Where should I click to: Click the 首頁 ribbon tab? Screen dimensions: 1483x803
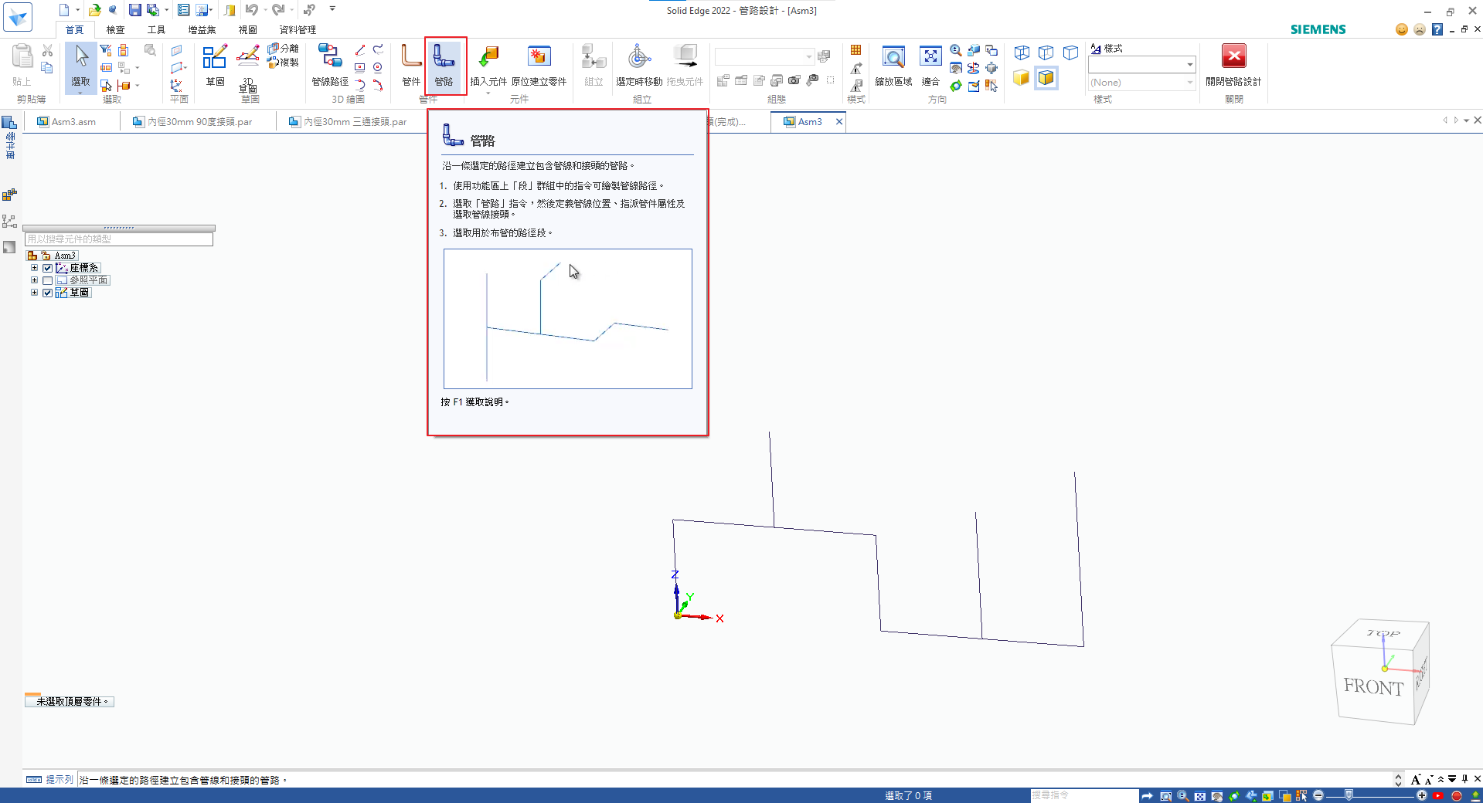tap(74, 29)
